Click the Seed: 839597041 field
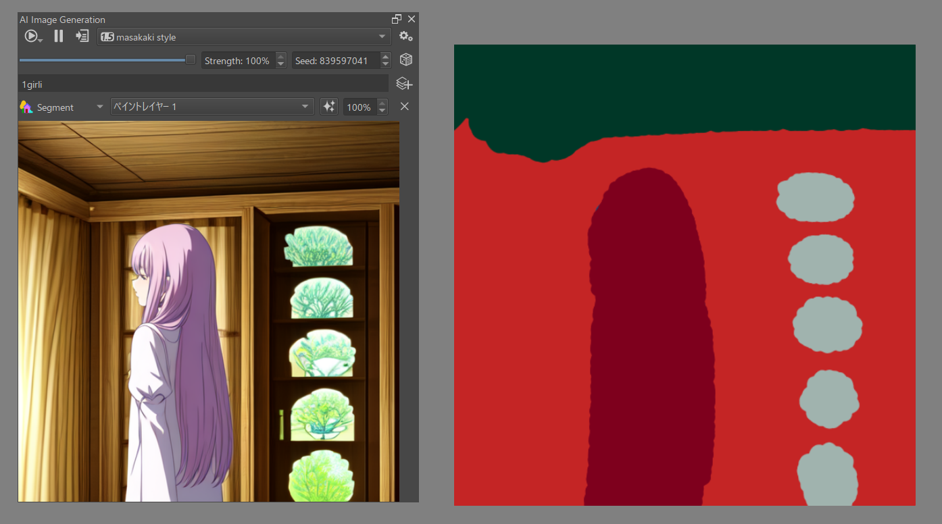 [x=336, y=61]
